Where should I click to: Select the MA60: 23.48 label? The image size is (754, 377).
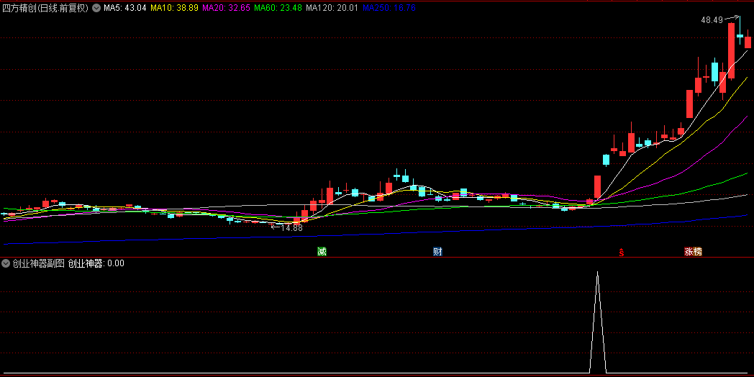pyautogui.click(x=278, y=8)
